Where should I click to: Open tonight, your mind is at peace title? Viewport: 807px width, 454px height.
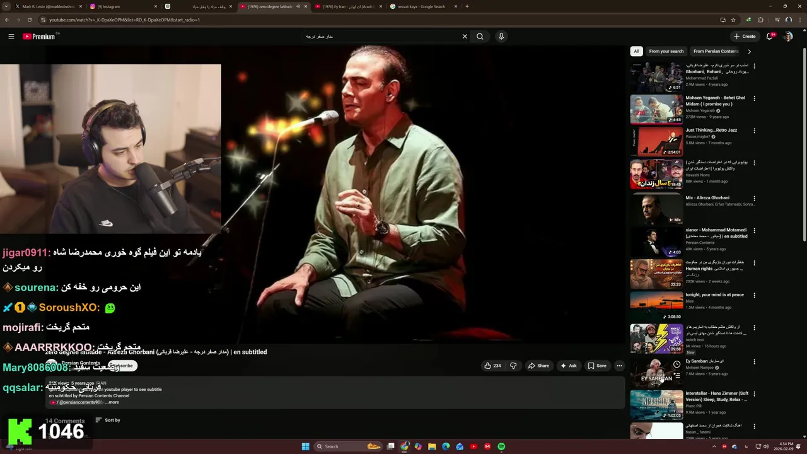(x=715, y=294)
